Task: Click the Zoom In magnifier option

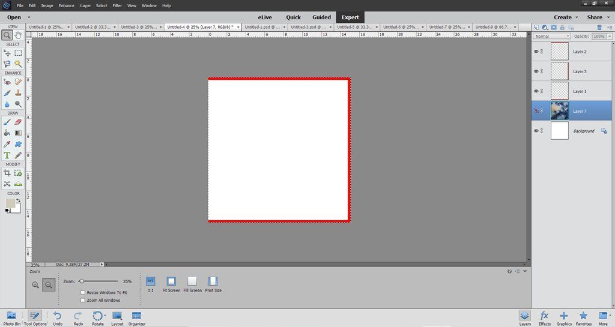Action: coord(35,285)
